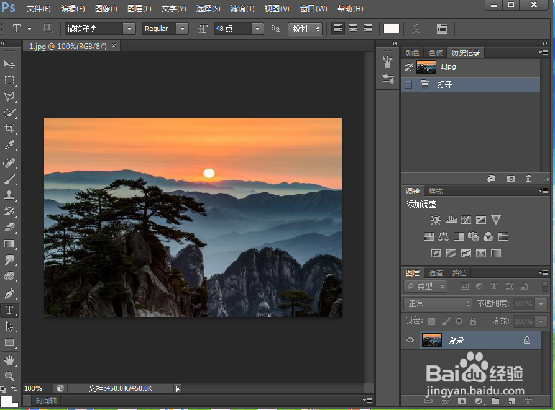
Task: Select the Rectangular Marquee tool
Action: coord(9,81)
